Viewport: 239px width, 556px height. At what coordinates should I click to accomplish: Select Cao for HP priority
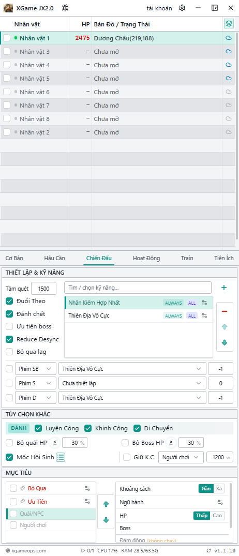click(217, 516)
